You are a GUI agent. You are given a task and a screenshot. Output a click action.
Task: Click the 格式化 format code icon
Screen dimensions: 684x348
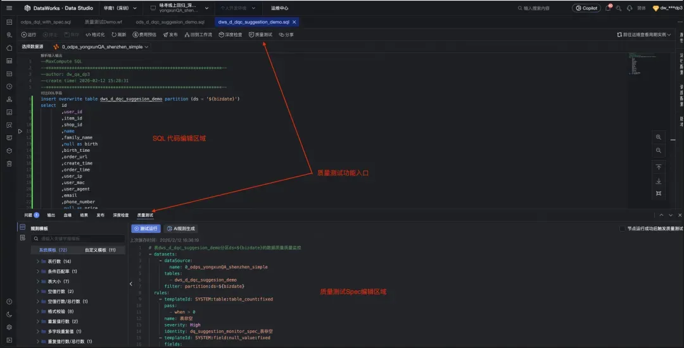click(88, 35)
